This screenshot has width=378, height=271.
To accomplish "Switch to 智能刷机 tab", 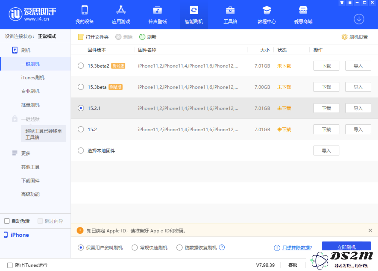I will [194, 15].
